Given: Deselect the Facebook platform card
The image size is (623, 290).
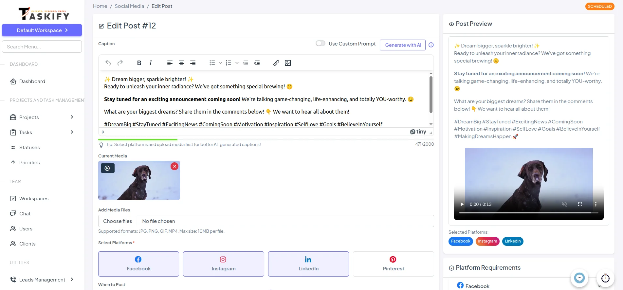Looking at the screenshot, I should [138, 264].
